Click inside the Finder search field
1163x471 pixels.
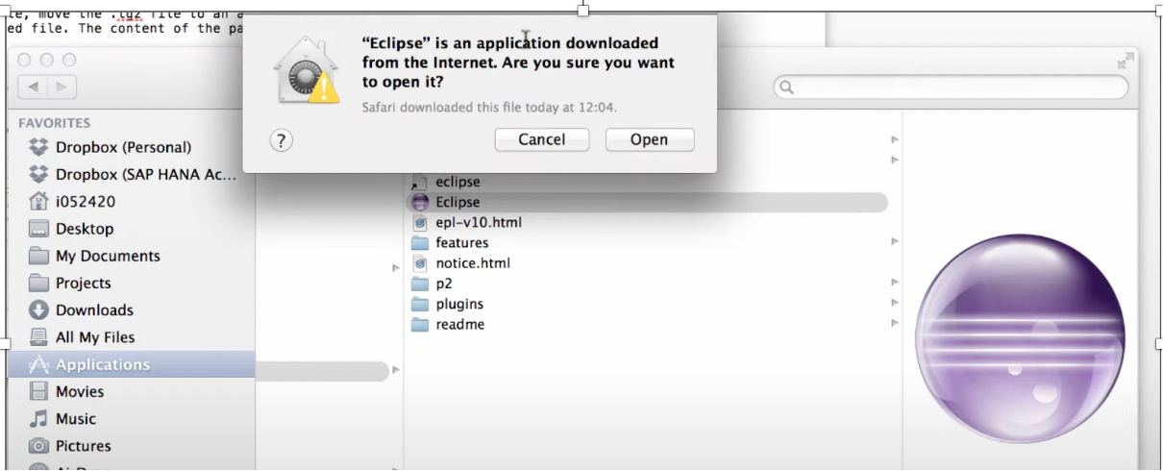click(951, 87)
